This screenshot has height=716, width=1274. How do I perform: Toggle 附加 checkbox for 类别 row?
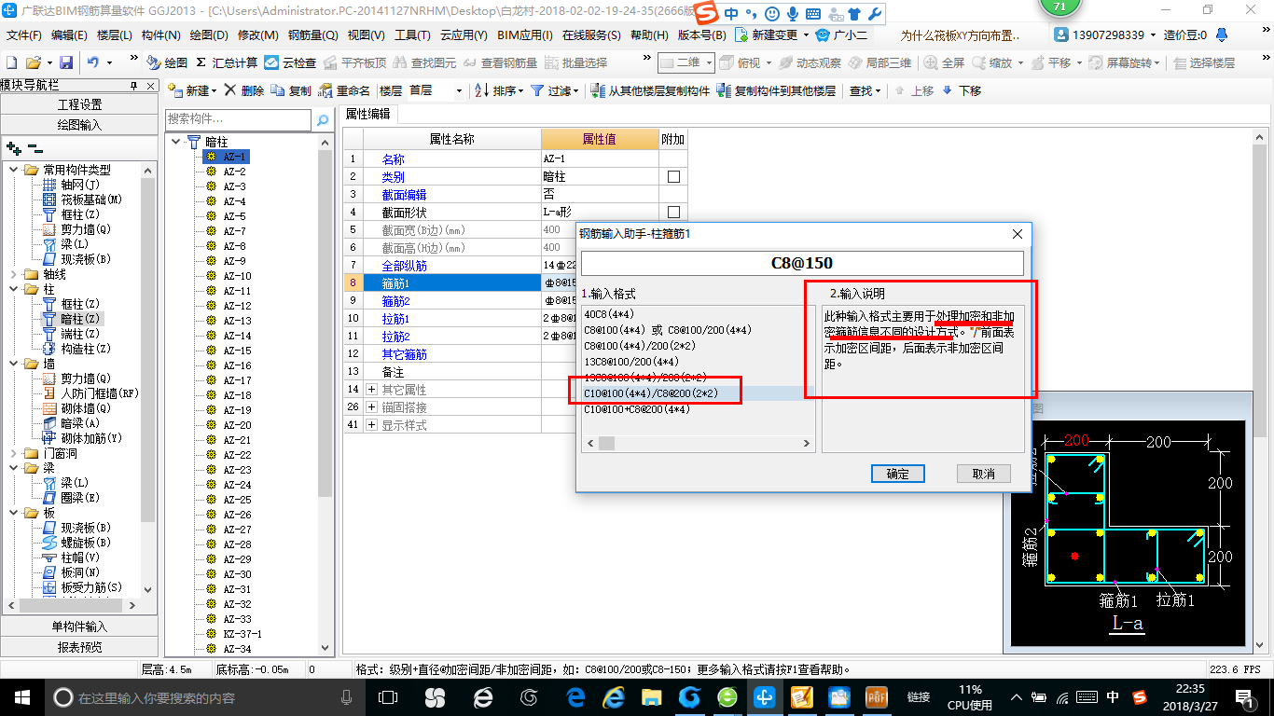[673, 177]
